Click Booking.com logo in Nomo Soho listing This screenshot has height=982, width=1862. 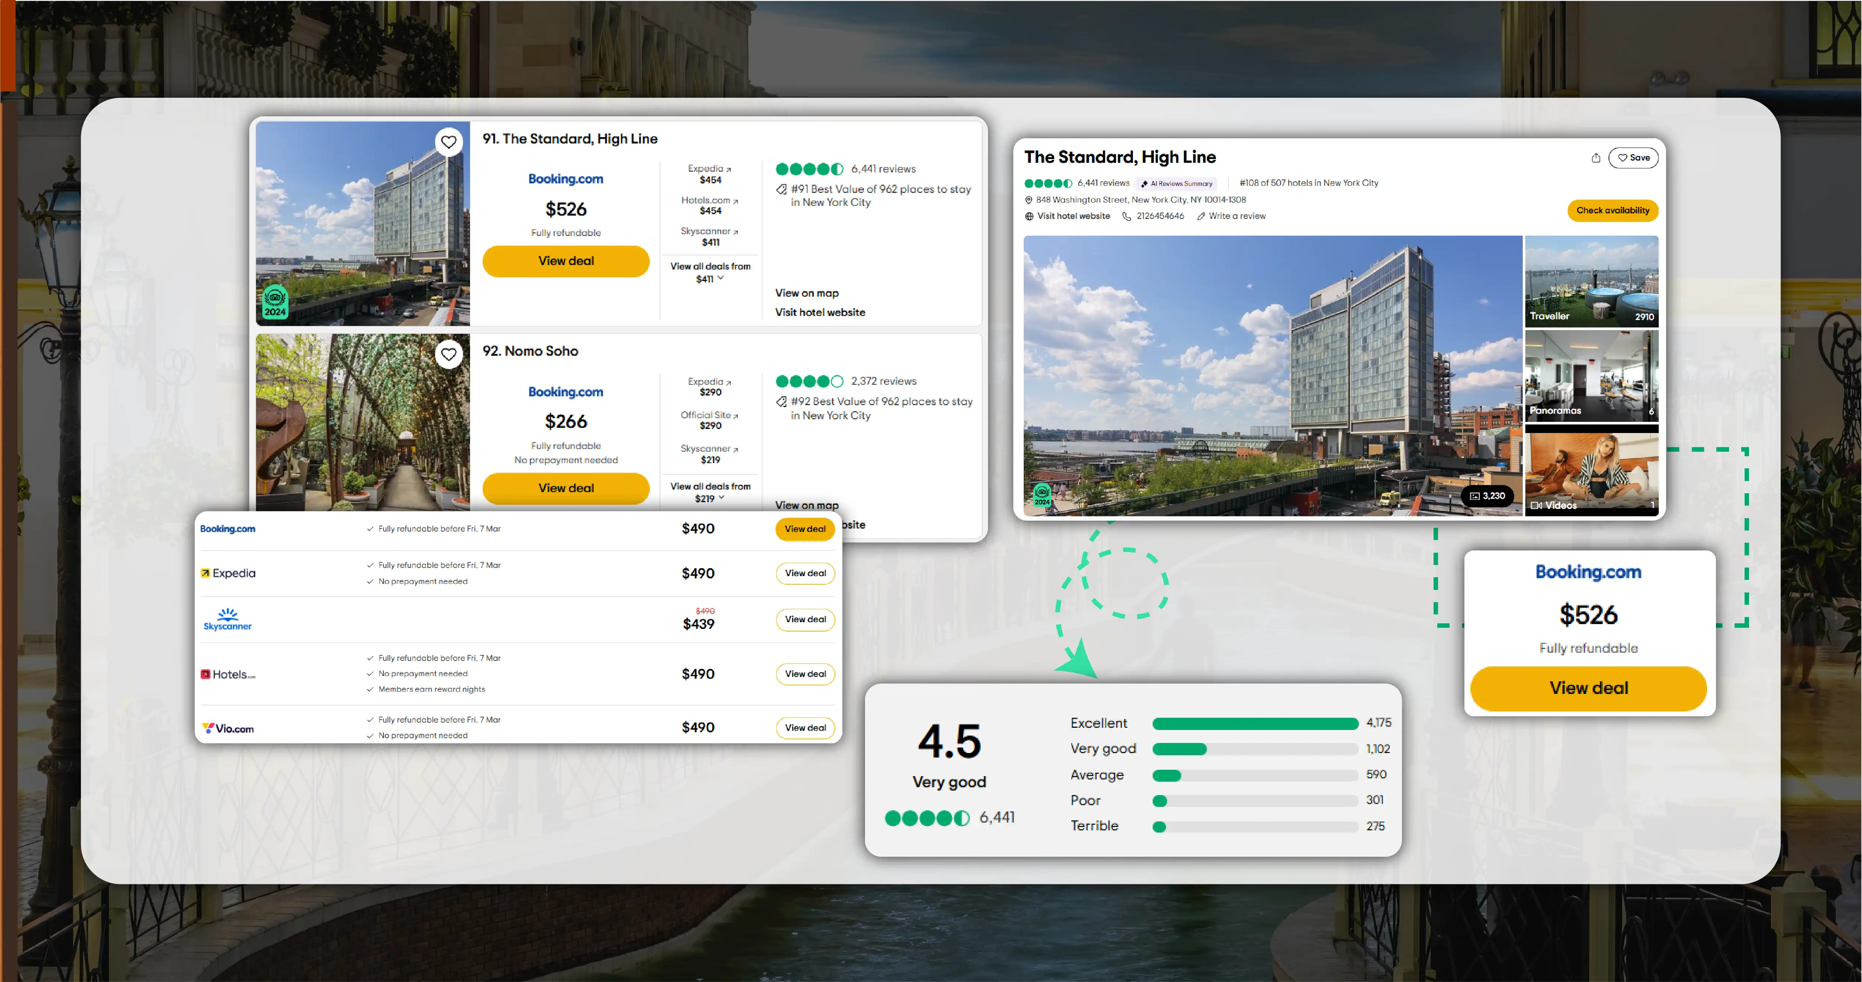[565, 392]
